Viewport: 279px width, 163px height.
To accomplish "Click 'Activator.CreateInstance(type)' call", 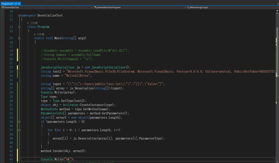I will click(88, 105).
